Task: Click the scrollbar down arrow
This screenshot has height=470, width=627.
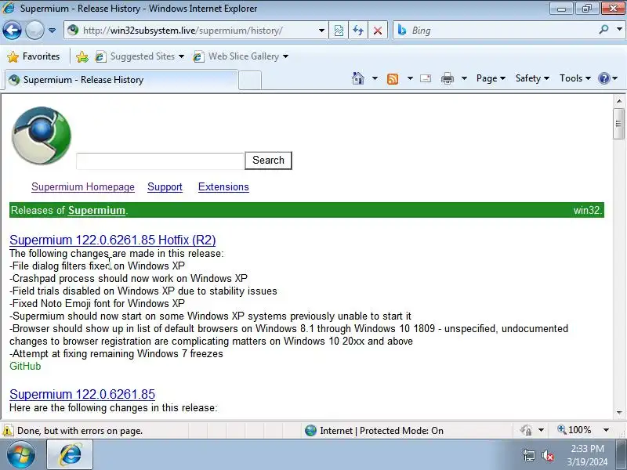Action: (x=619, y=413)
